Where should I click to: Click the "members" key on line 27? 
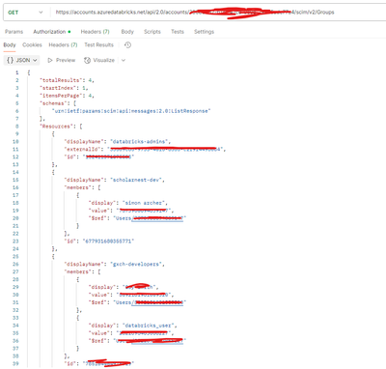click(x=77, y=272)
